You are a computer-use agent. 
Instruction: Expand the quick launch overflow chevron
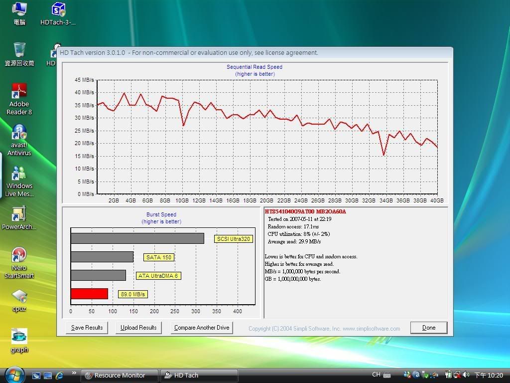74,373
